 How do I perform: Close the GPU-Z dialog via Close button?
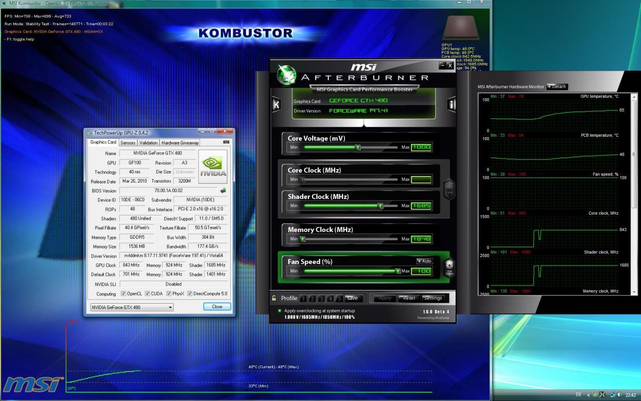click(x=217, y=307)
